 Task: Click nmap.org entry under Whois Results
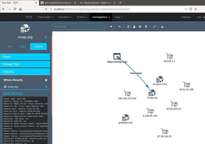(x=13, y=87)
